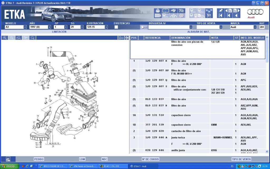Click the Referencia column header

point(157,38)
